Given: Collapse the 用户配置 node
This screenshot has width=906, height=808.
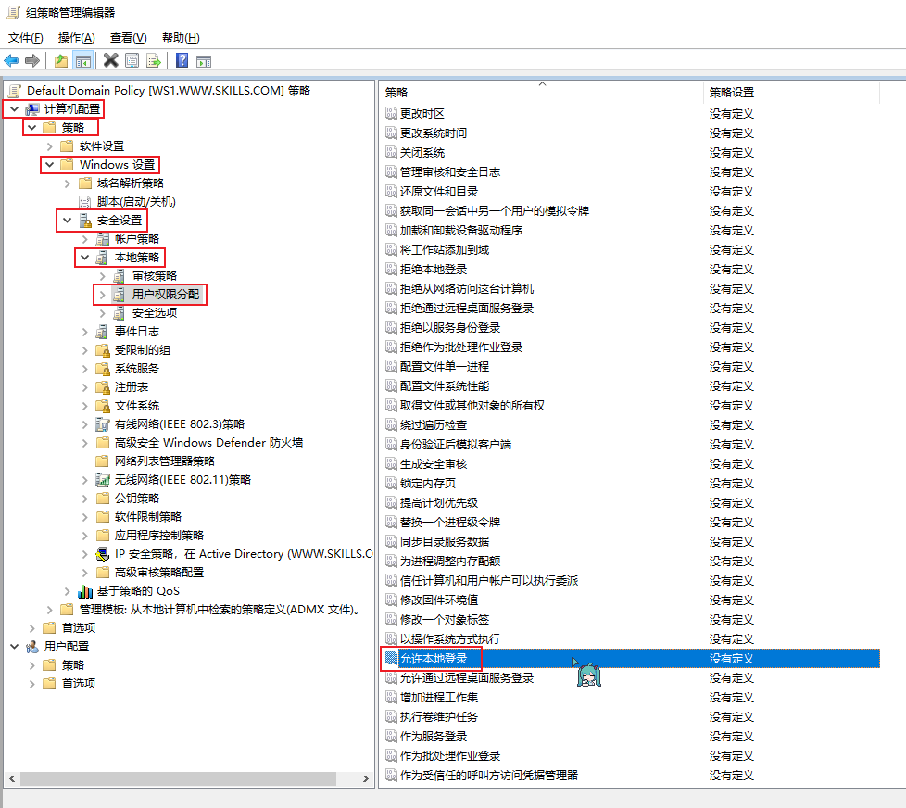Looking at the screenshot, I should point(15,646).
